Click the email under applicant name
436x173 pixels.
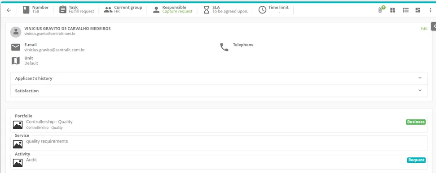coord(50,34)
